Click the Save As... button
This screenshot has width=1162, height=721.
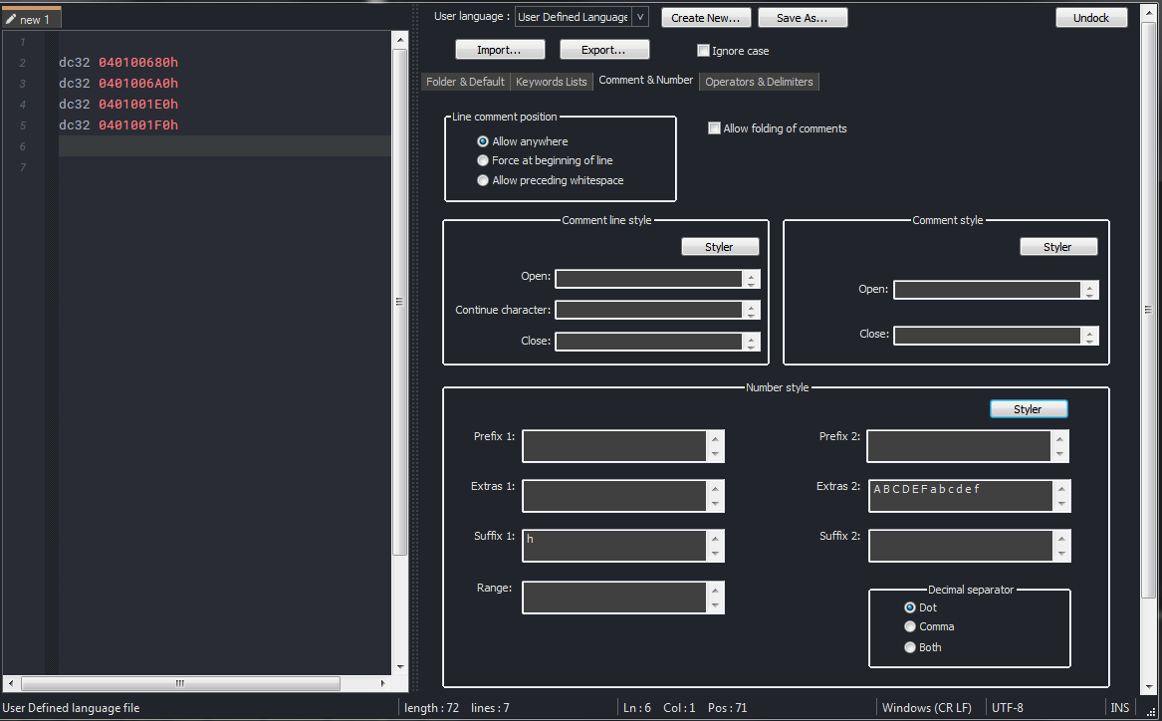(x=803, y=18)
